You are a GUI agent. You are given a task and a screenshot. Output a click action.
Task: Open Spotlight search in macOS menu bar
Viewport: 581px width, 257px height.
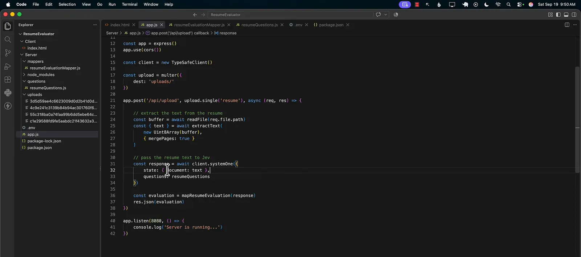point(509,4)
